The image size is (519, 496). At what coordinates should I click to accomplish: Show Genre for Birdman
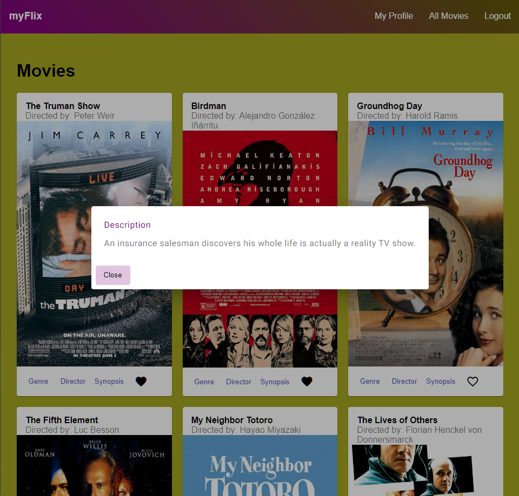click(204, 382)
